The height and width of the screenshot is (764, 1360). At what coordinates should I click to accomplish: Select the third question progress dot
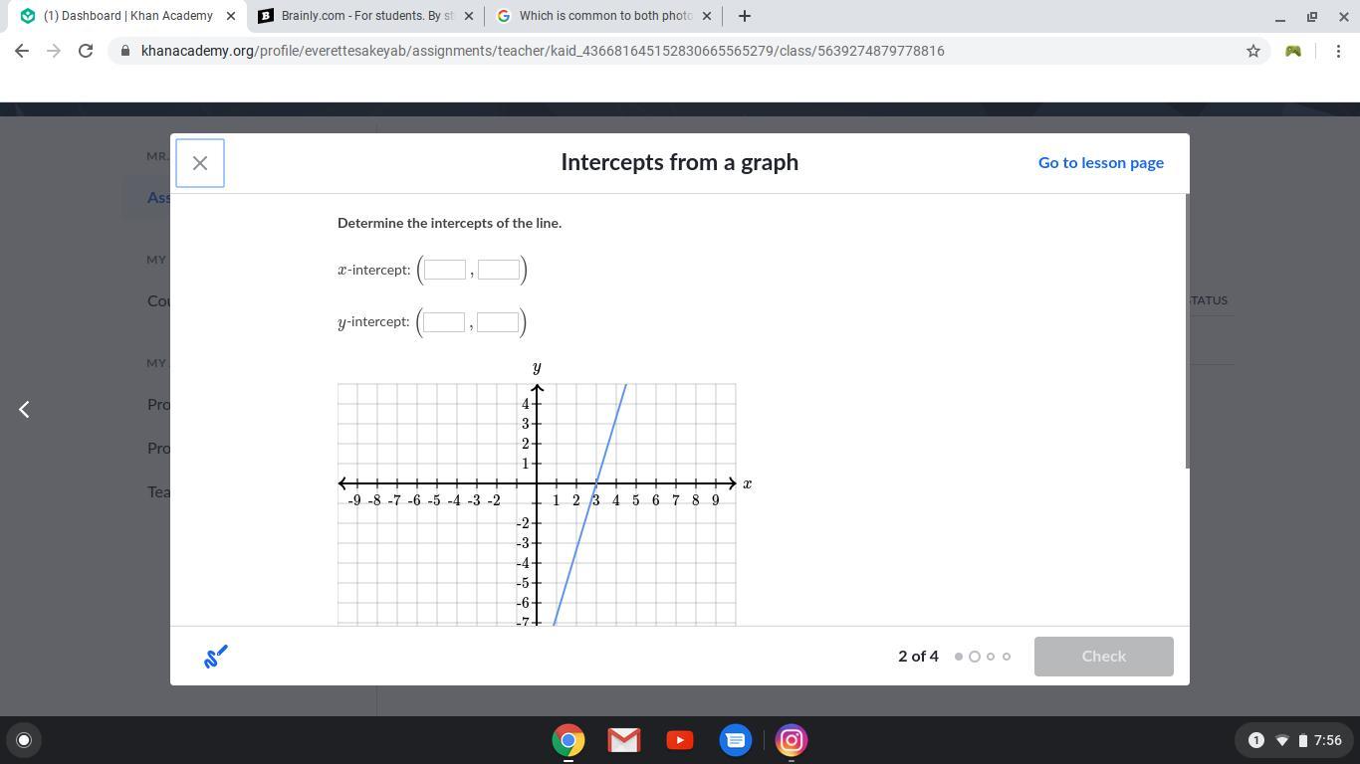point(991,657)
